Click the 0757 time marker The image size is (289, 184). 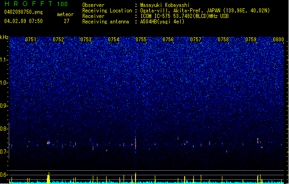point(196,40)
